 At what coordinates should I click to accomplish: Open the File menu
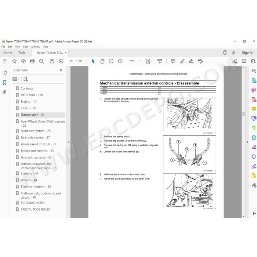pyautogui.click(x=3, y=47)
